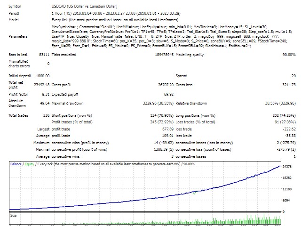Viewport: 301px width, 226px height.
Task: Click the Gross profit value 26707.20
Action: [x=166, y=85]
